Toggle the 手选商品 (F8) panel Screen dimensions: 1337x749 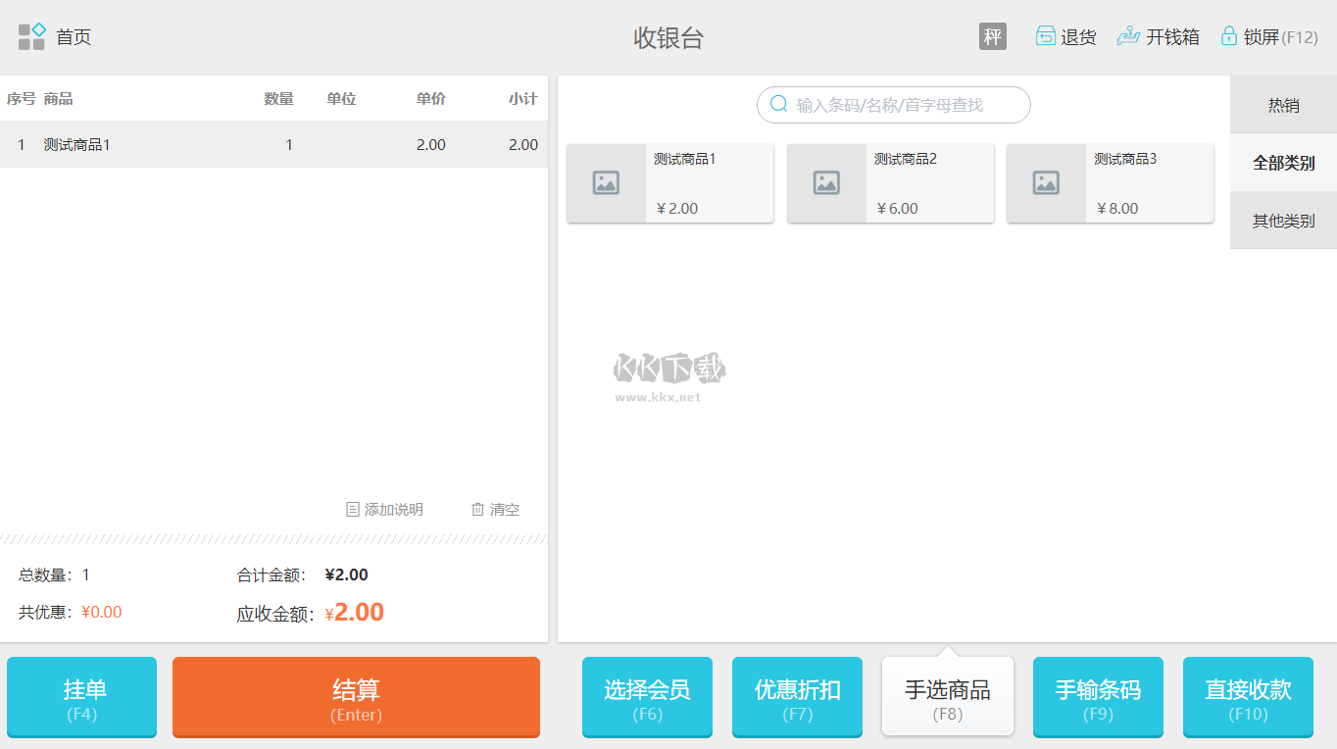pyautogui.click(x=947, y=697)
